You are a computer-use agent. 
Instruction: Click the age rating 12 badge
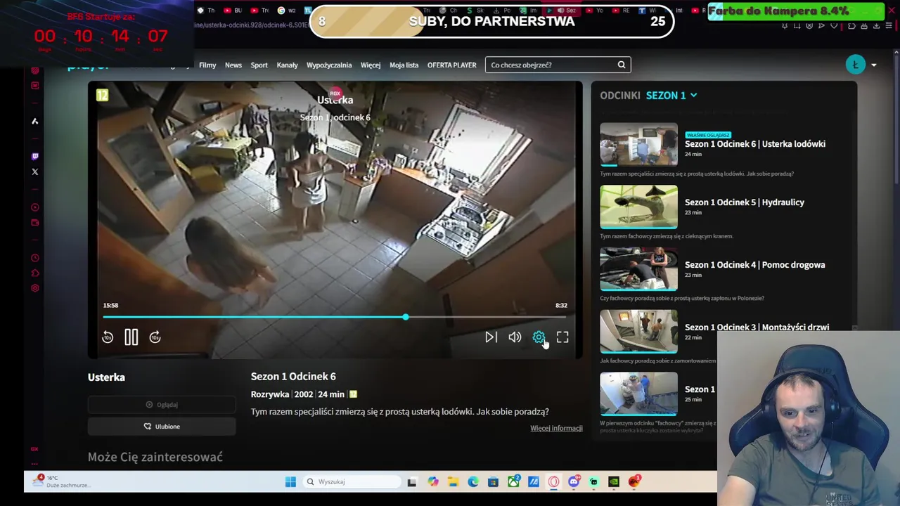pos(103,96)
